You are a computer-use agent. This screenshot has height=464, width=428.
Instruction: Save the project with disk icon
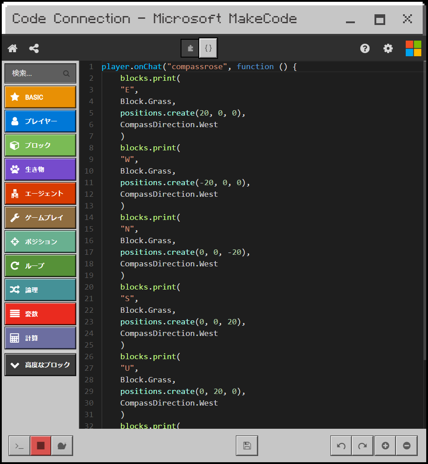pyautogui.click(x=247, y=446)
